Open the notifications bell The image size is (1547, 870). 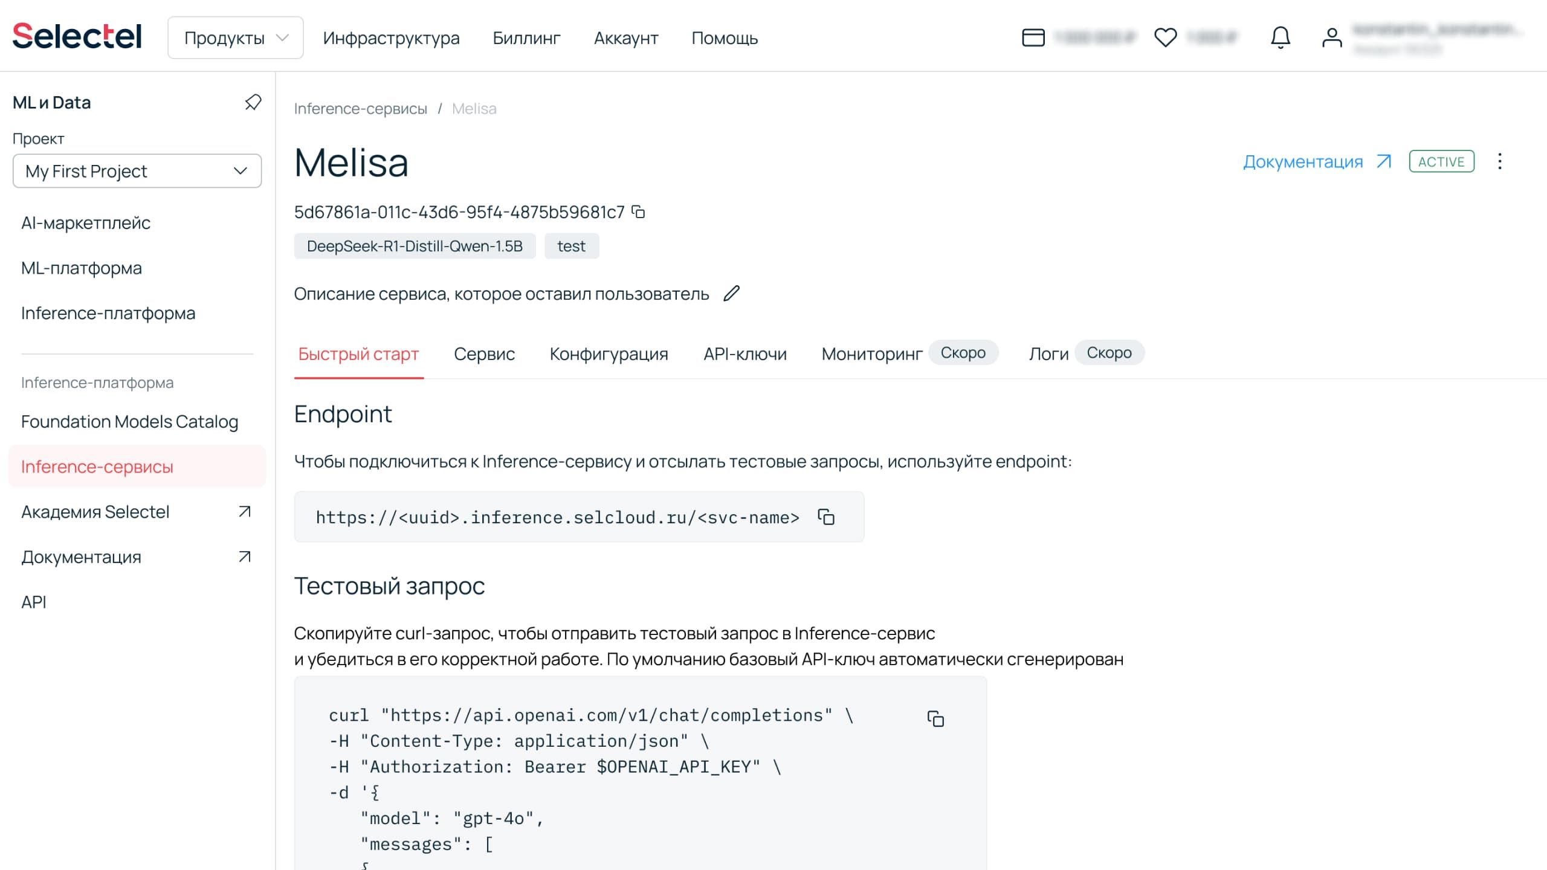coord(1280,37)
